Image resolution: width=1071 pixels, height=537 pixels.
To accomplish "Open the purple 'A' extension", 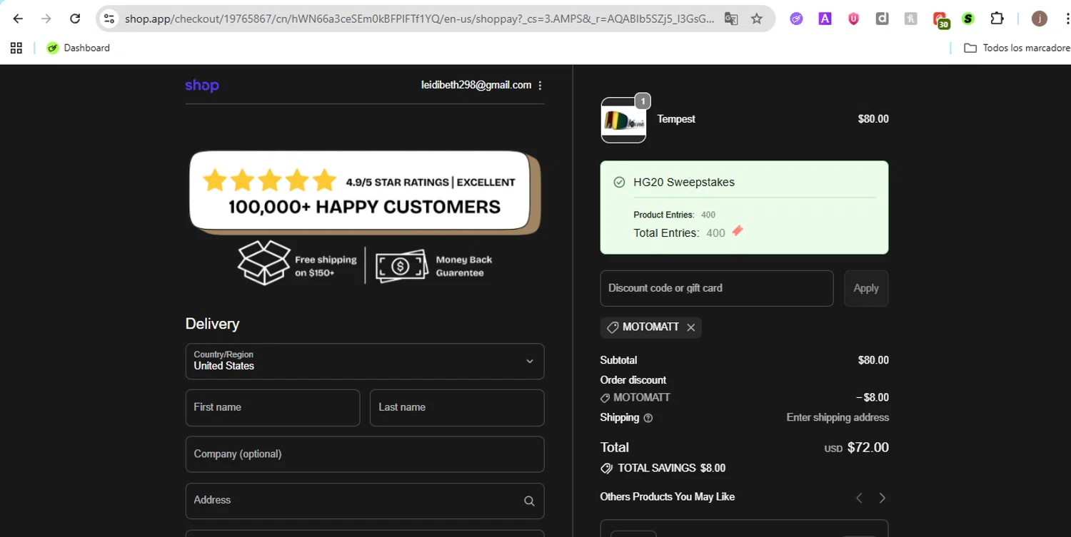I will [x=825, y=19].
